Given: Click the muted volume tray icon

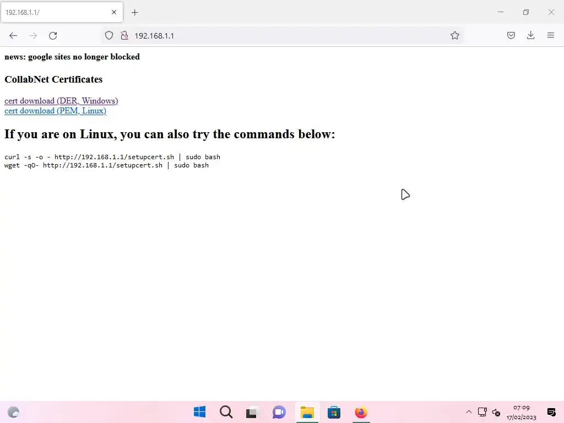Looking at the screenshot, I should coord(496,412).
